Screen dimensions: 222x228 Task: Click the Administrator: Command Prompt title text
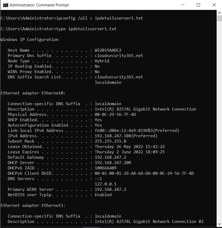point(39,5)
